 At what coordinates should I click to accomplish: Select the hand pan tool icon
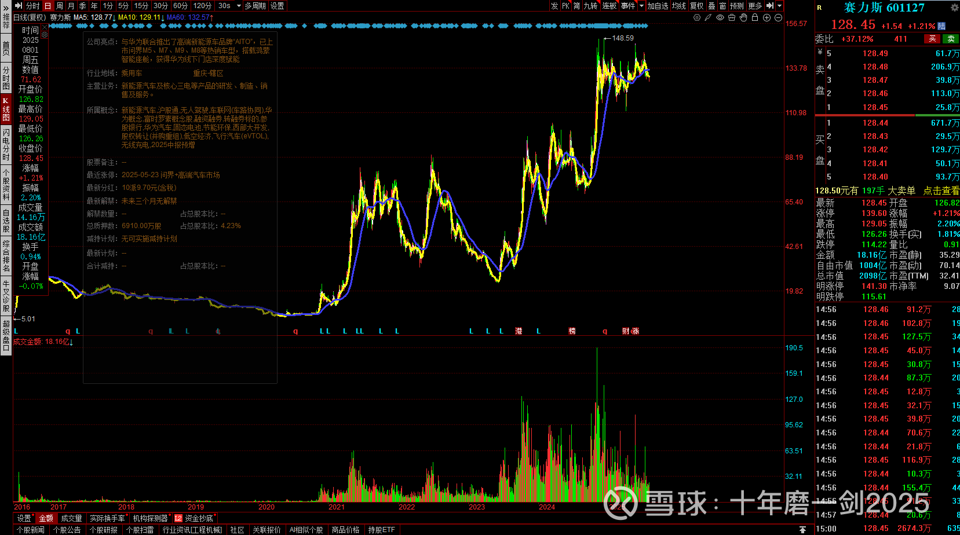click(x=743, y=17)
